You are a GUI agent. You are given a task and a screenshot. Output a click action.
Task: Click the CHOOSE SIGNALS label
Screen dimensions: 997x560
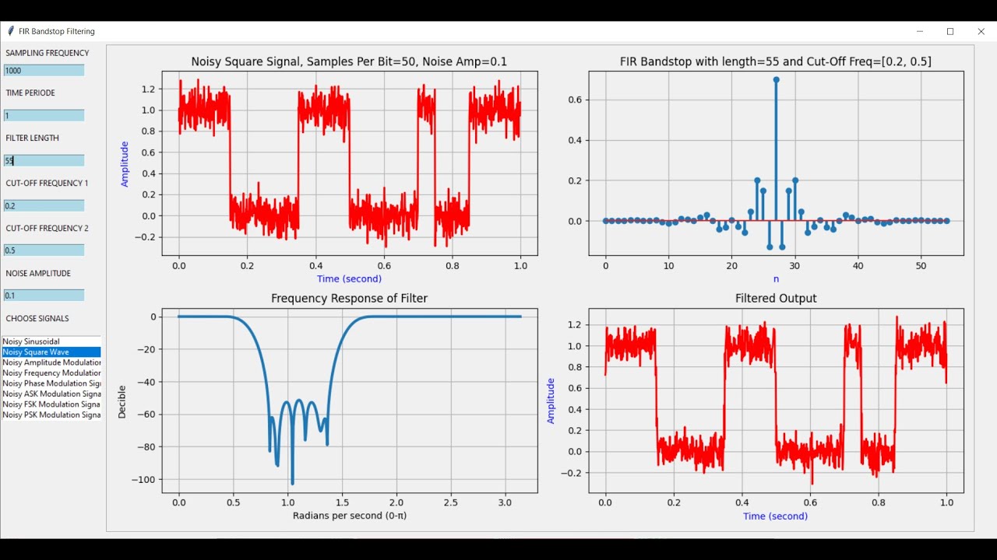[x=37, y=318]
